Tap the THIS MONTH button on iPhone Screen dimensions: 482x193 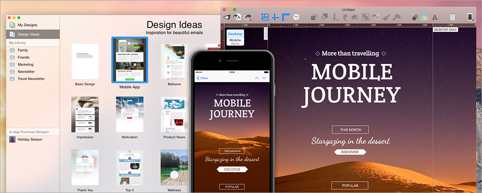tap(232, 151)
